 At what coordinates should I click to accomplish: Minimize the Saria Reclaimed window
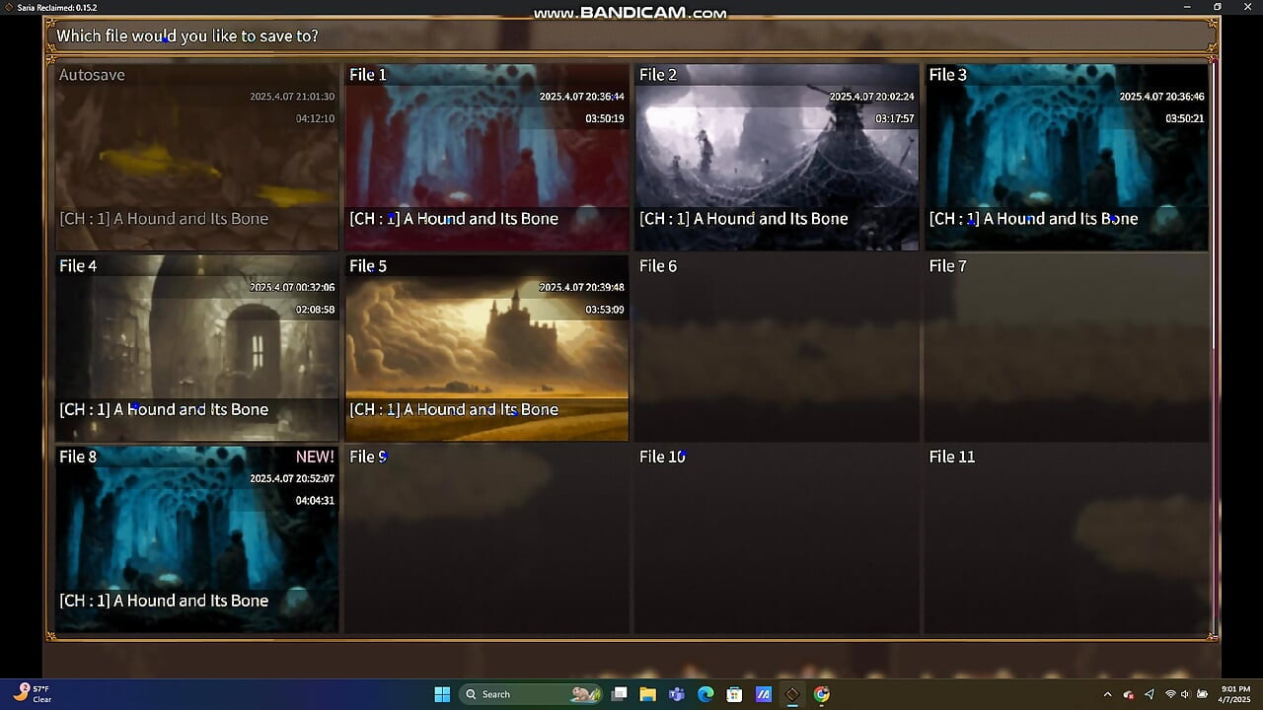tap(1189, 7)
